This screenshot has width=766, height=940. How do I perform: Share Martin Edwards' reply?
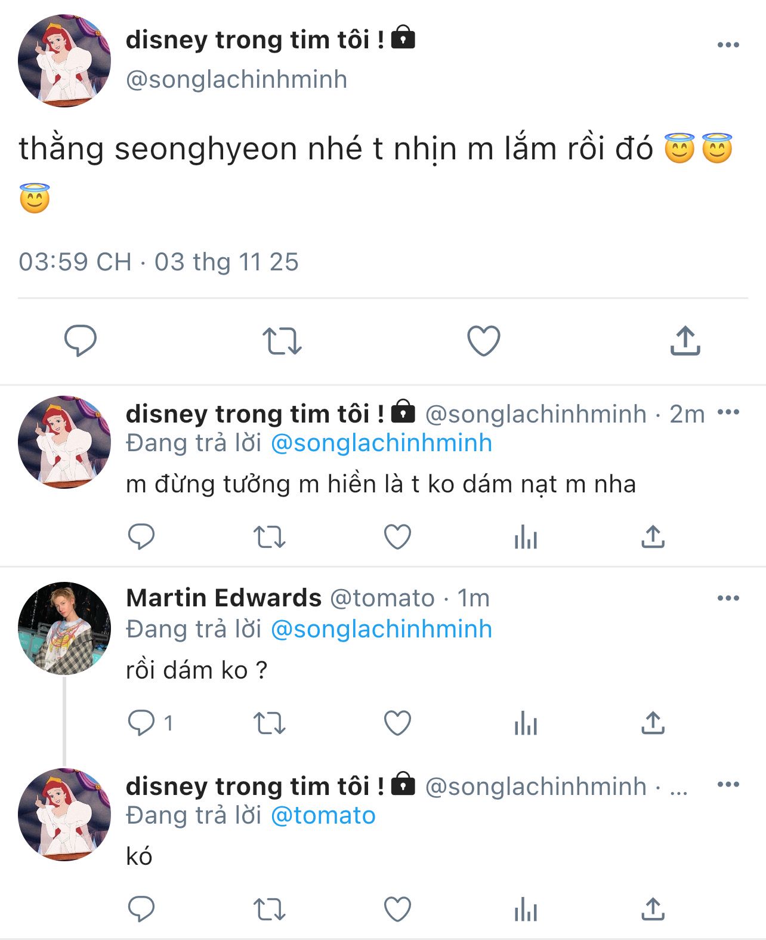pyautogui.click(x=653, y=723)
